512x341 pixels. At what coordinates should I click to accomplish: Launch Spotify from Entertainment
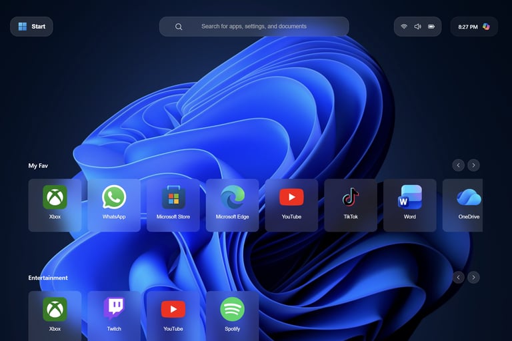(232, 316)
